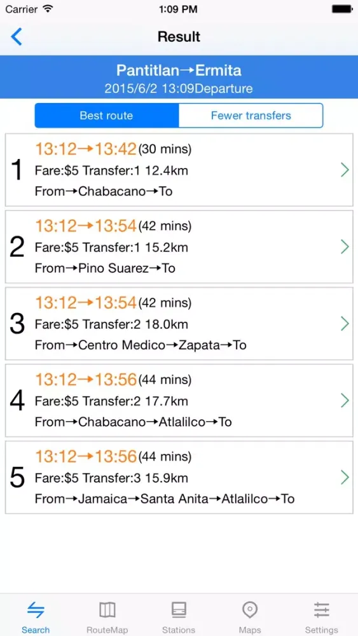Viewport: 358px width, 636px height.
Task: Open the Settings sliders icon
Action: click(322, 610)
